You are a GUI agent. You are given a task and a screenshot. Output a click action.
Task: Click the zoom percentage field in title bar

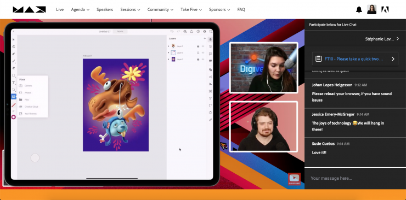[120, 32]
